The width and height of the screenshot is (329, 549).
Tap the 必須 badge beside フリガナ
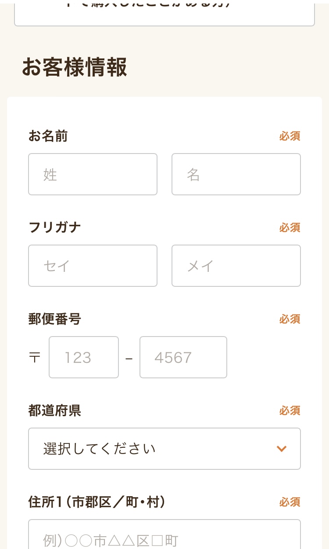point(290,228)
